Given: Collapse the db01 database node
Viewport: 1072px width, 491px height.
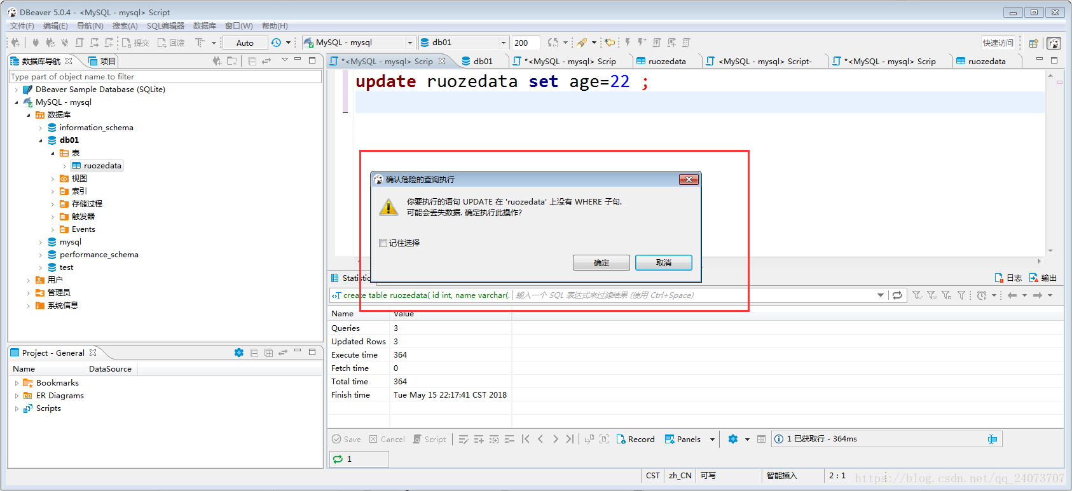Looking at the screenshot, I should point(41,140).
